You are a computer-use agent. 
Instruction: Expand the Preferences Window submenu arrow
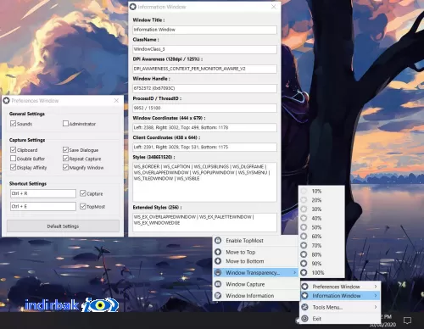tap(376, 287)
